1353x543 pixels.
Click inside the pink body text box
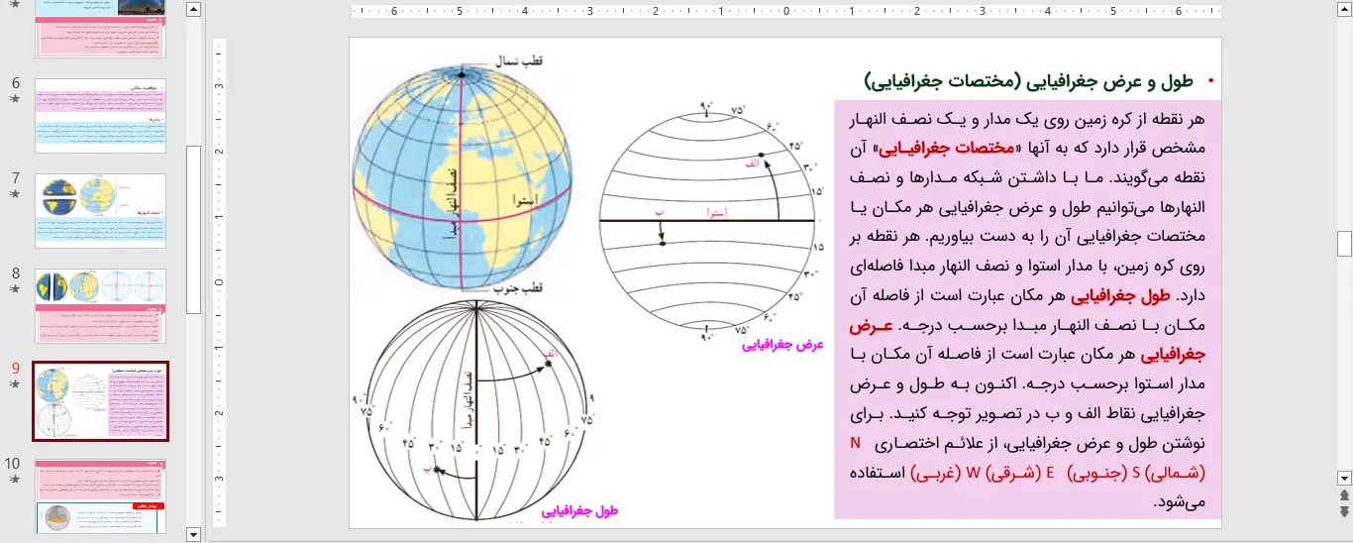point(1027,309)
